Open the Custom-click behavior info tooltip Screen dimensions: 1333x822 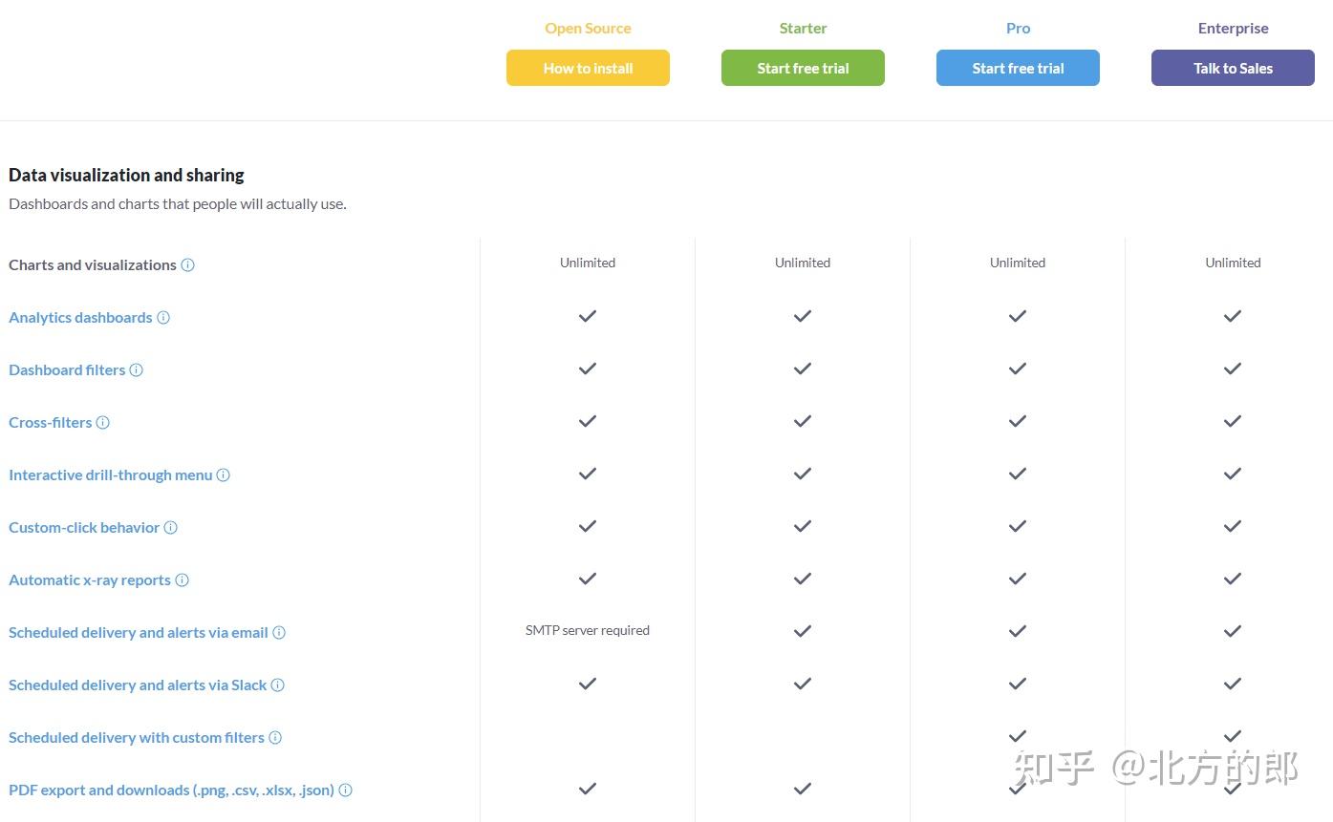point(171,527)
